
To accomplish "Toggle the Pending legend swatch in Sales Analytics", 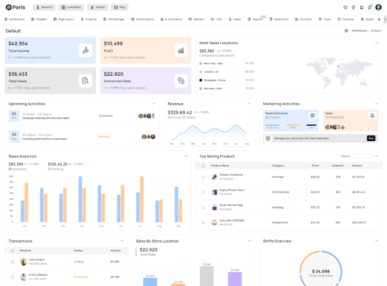I will pos(49,169).
